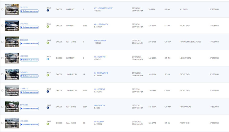
Task: Check the box beside lot 33866771
Action: [x=2, y=91]
